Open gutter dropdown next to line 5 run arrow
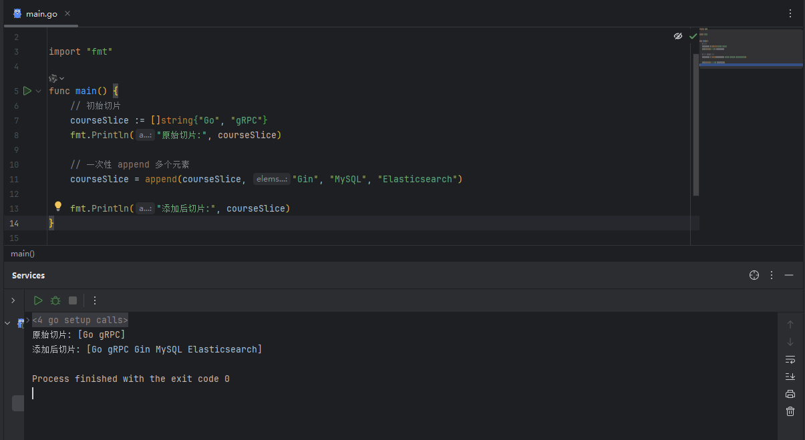Image resolution: width=805 pixels, height=440 pixels. tap(38, 91)
